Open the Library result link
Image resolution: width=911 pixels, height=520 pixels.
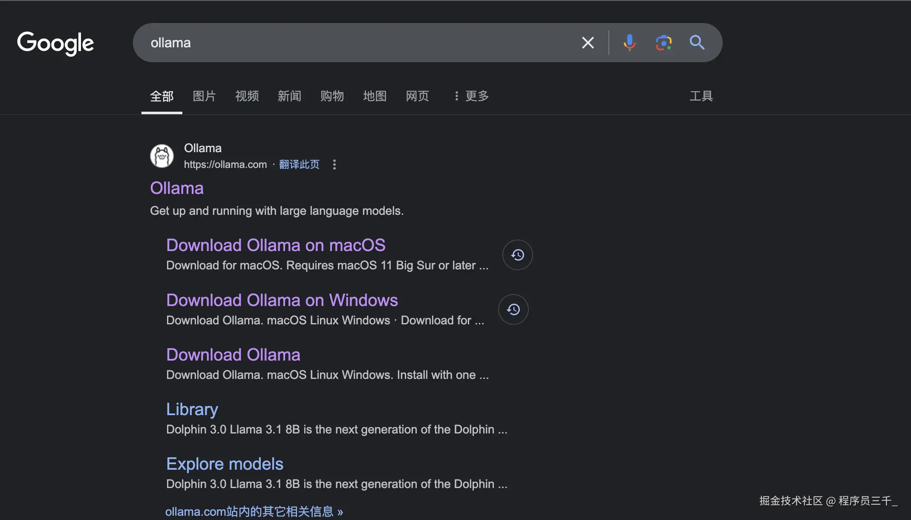(192, 409)
